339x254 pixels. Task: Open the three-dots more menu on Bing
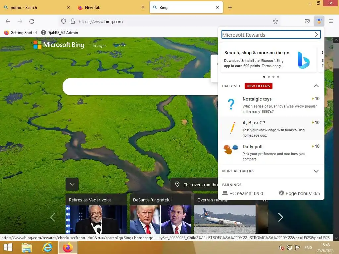122,45
